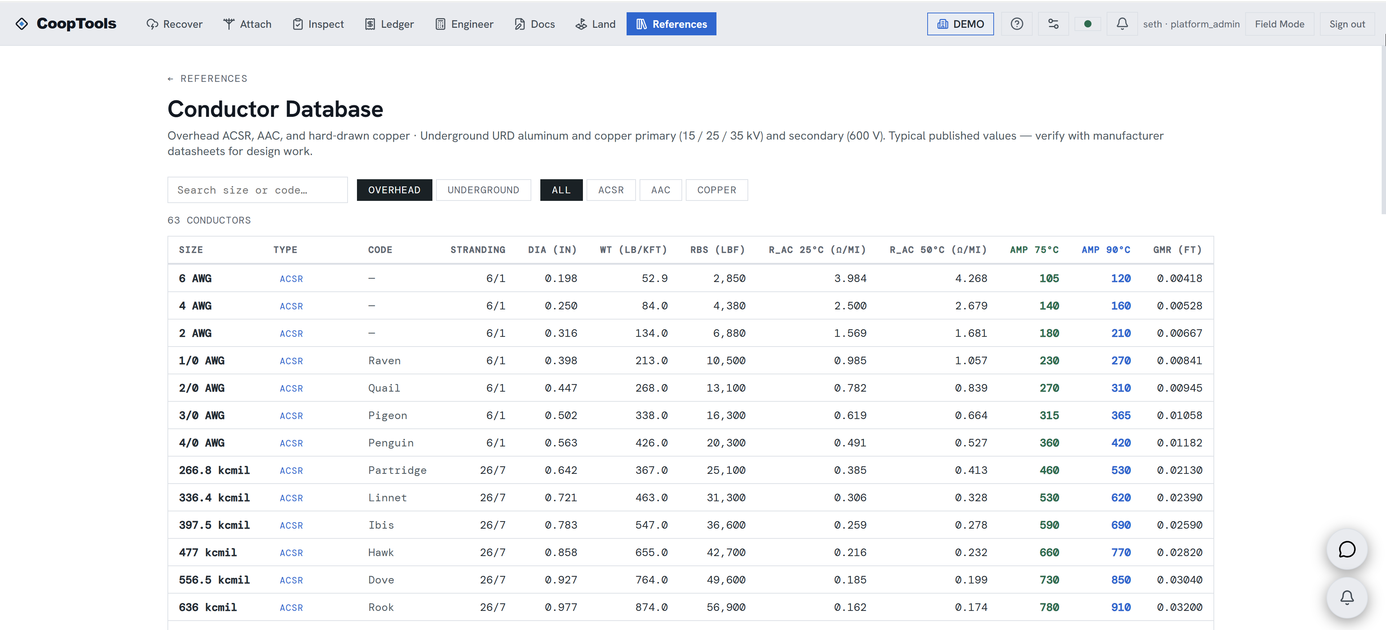Click the 0.00418 GMR value

pyautogui.click(x=1180, y=278)
